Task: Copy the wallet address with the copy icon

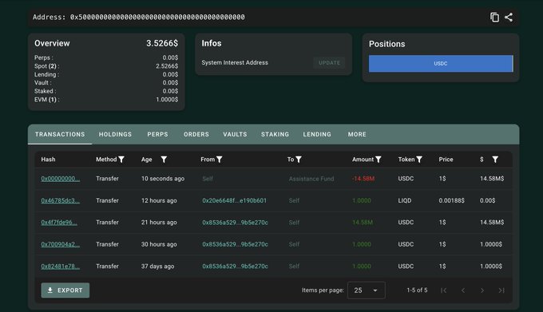Action: coord(494,18)
